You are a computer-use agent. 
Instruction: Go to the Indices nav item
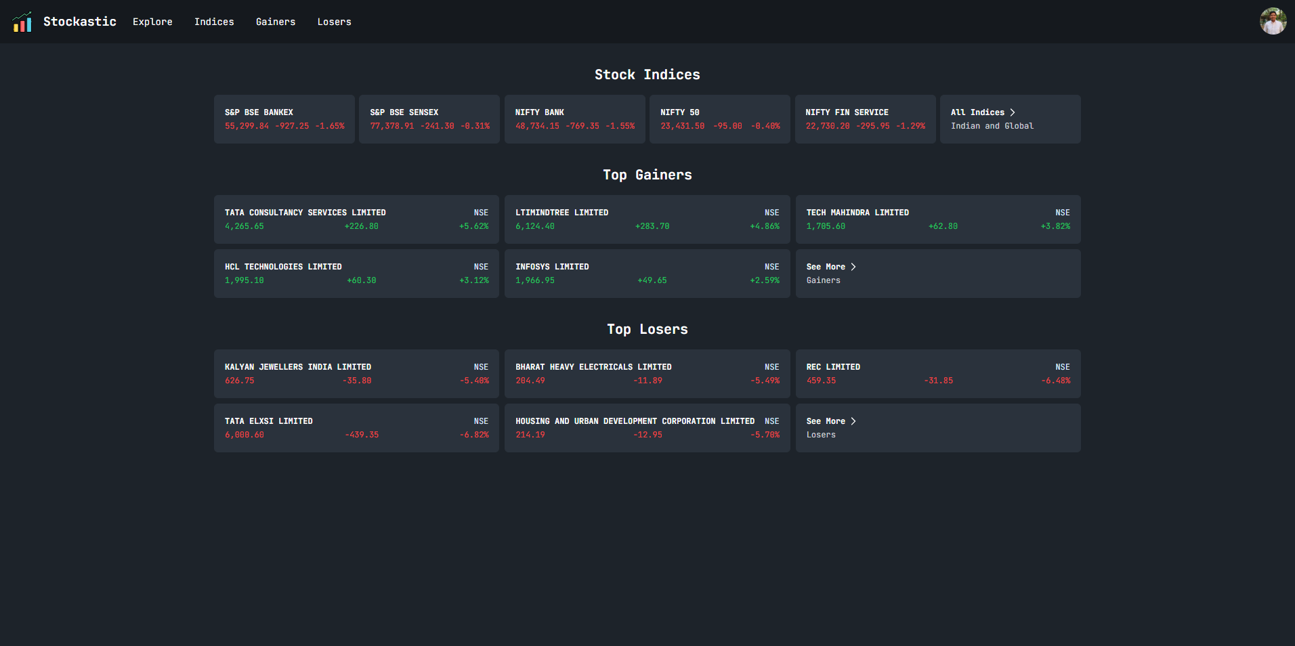214,22
